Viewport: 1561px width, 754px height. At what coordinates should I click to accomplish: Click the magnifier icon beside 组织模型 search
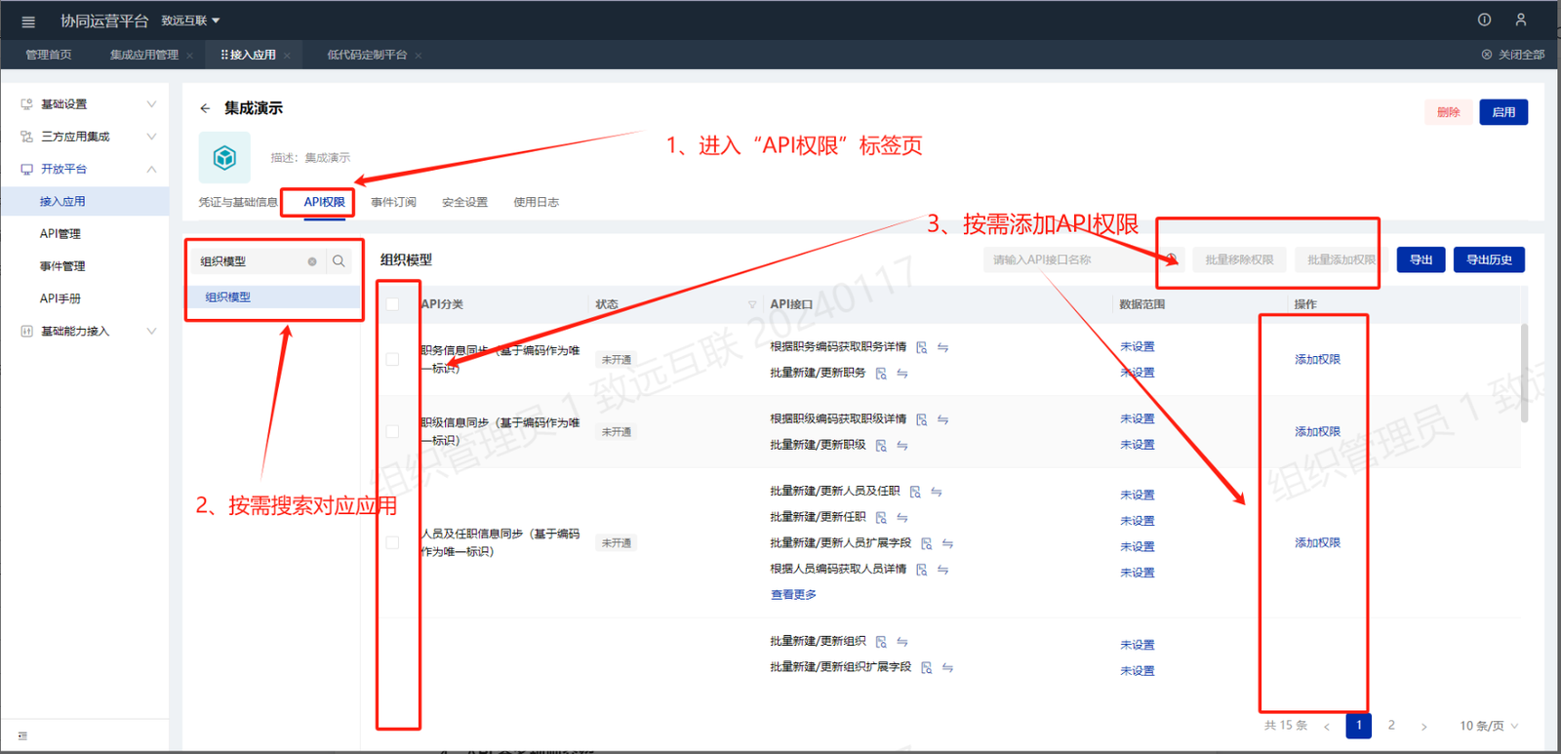tap(339, 261)
